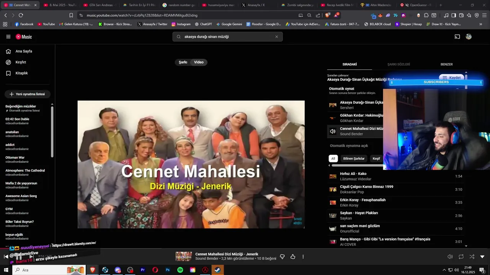Collapse the player page with the down arrow
Image resolution: width=490 pixels, height=275 pixels.
(x=482, y=257)
